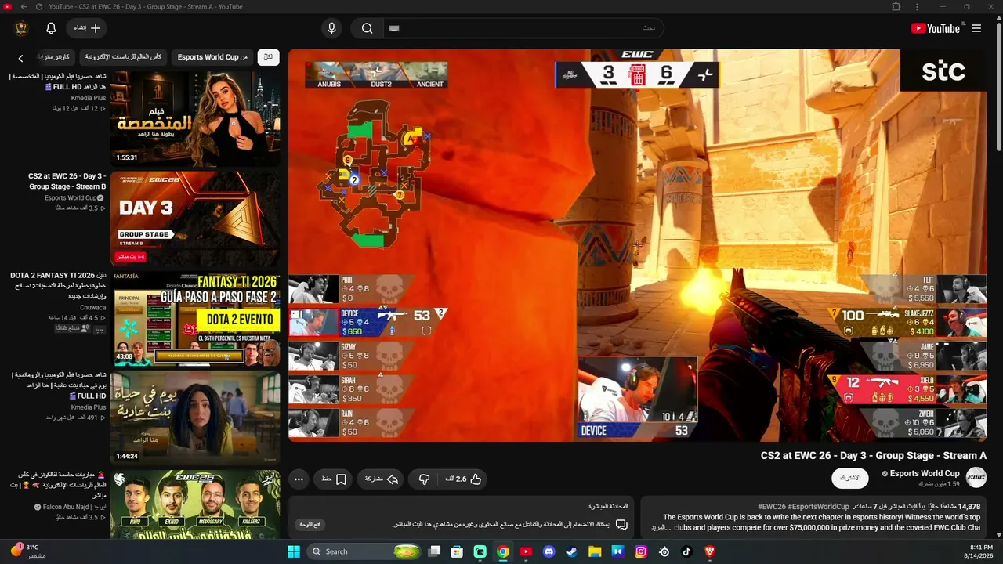Select the 'Esports World Cup من' filter chip
Screen dimensions: 1003x564
point(212,57)
